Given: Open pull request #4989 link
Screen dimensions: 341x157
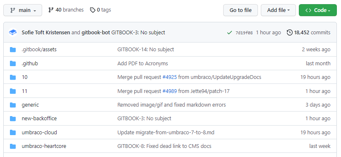Looking at the screenshot, I should [x=169, y=91].
